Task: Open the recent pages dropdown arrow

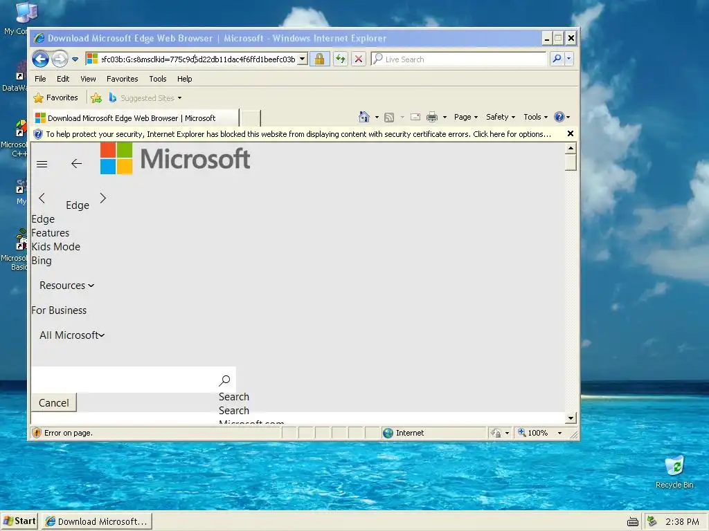Action: (x=75, y=59)
